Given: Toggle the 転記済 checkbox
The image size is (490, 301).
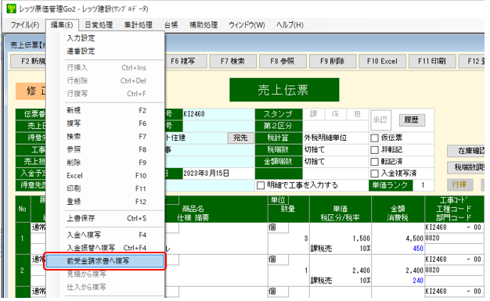Looking at the screenshot, I should point(374,162).
